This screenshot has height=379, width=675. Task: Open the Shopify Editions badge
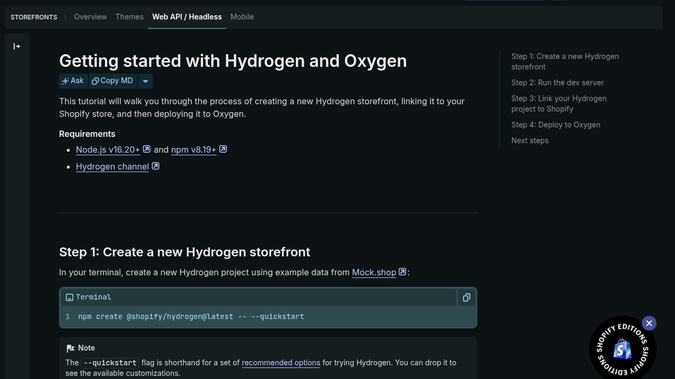[622, 350]
